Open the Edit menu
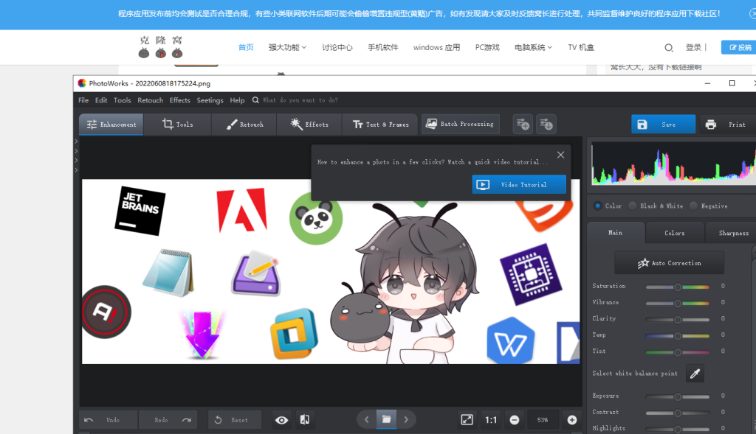The width and height of the screenshot is (756, 434). (x=100, y=100)
